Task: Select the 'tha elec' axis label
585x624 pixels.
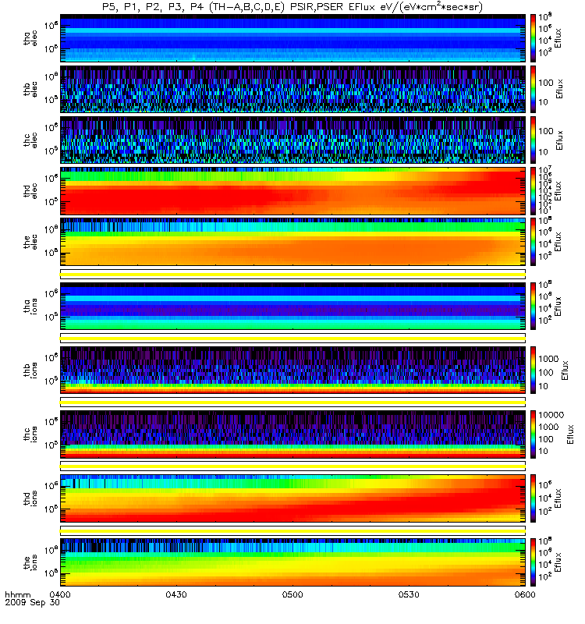Action: point(30,38)
